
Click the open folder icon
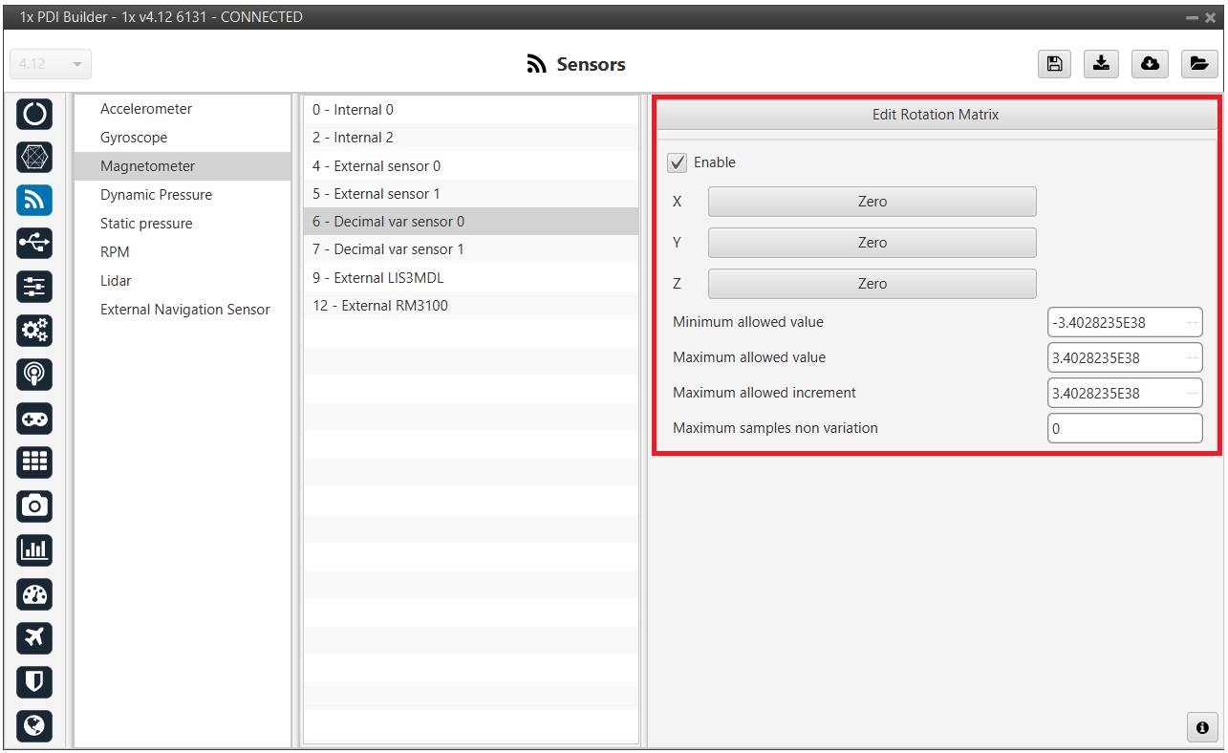[1197, 64]
